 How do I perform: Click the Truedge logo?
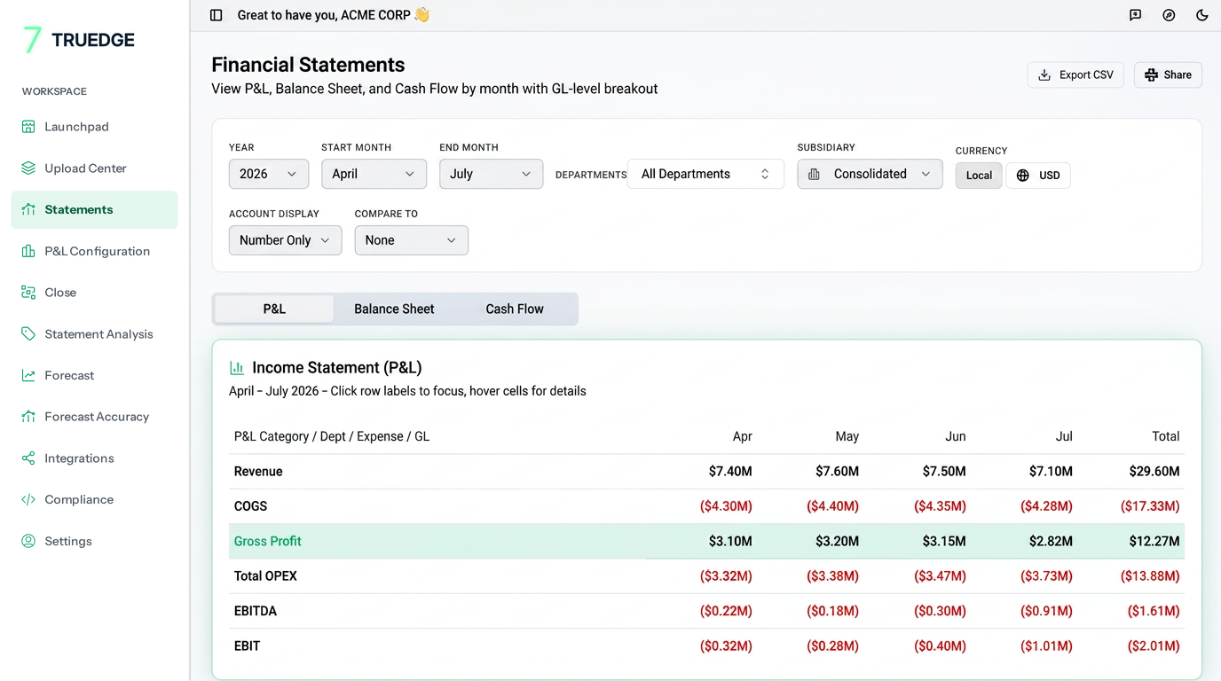pos(79,40)
